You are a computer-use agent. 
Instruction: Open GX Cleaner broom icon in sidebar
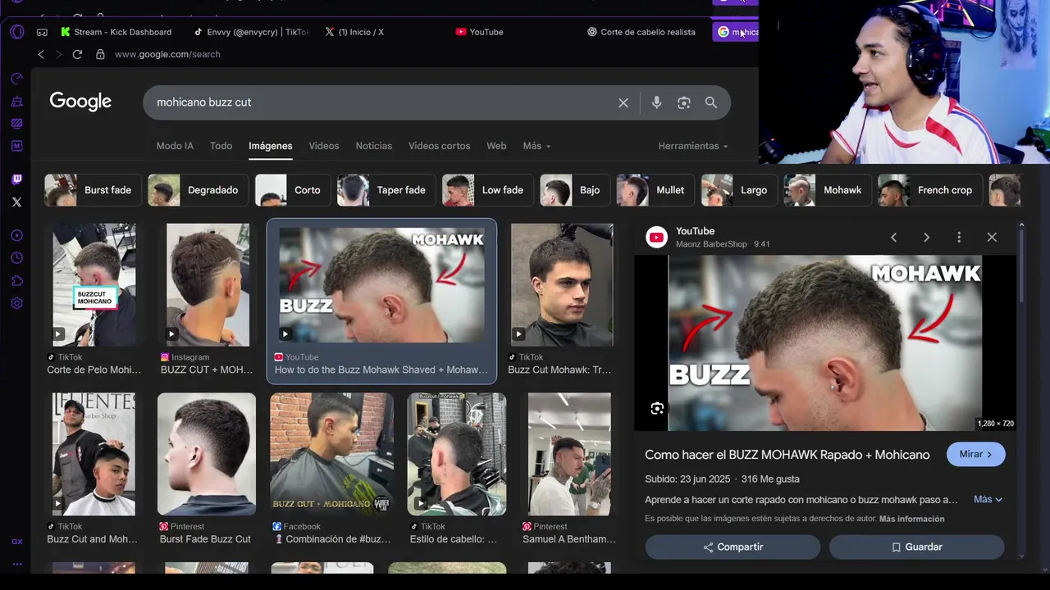[x=16, y=102]
